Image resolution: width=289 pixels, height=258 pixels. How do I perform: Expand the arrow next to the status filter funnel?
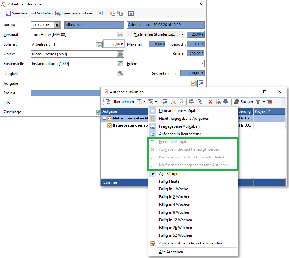pos(156,102)
